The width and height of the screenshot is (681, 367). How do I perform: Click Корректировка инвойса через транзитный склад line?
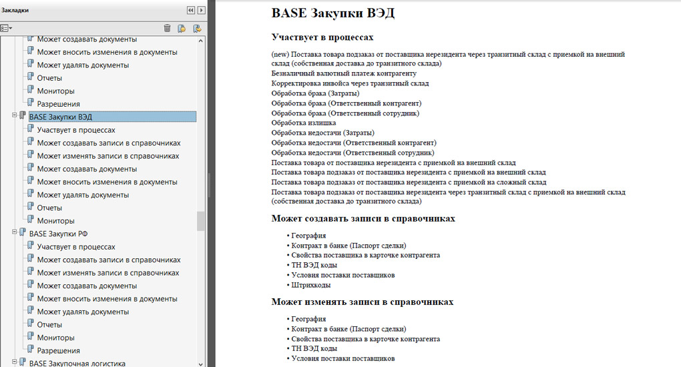click(x=350, y=83)
